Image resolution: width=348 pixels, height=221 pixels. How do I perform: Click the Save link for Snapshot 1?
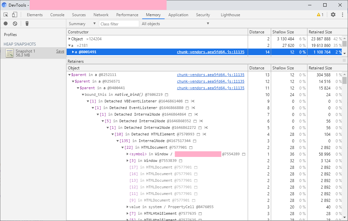60,51
